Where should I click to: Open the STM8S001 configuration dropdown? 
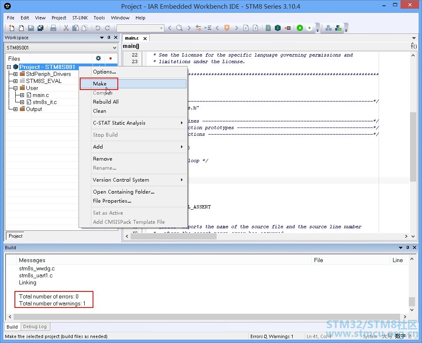[x=114, y=48]
